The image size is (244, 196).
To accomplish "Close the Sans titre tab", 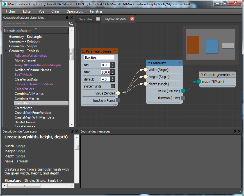I will click(x=98, y=19).
